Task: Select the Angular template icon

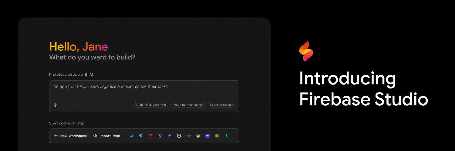Action: click(150, 136)
